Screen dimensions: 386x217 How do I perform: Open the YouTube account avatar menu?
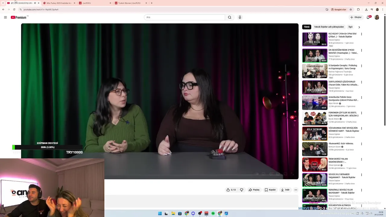click(377, 17)
